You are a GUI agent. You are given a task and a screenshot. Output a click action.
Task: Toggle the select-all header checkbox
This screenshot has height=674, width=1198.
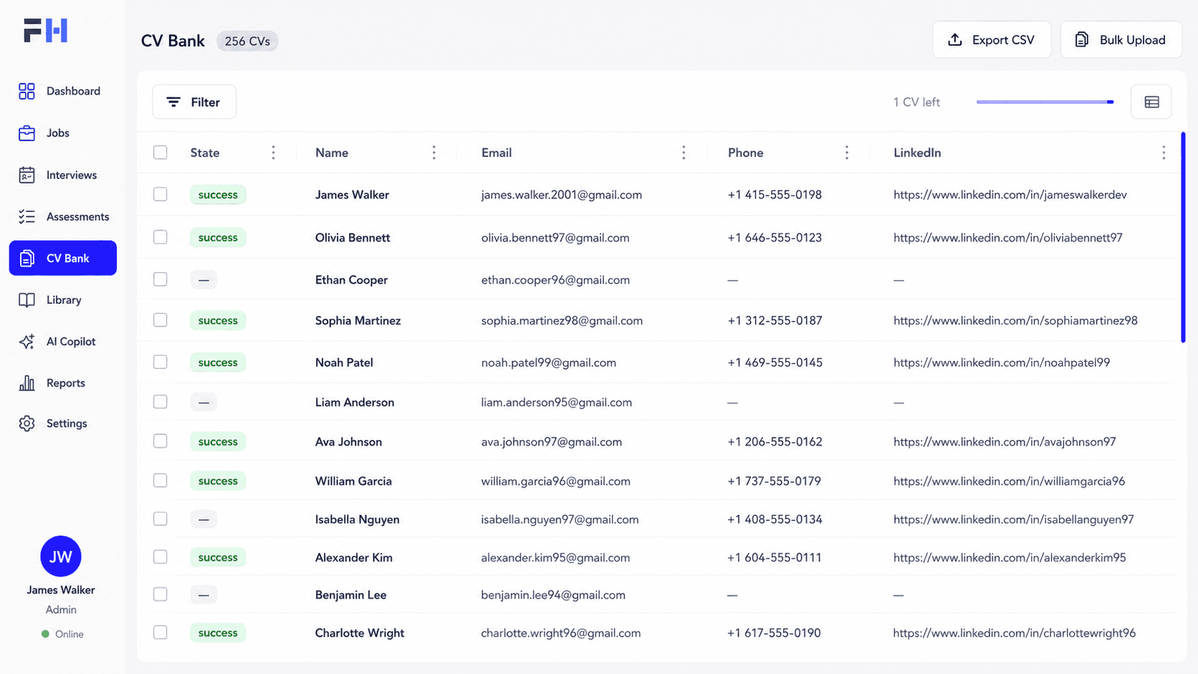[x=160, y=153]
